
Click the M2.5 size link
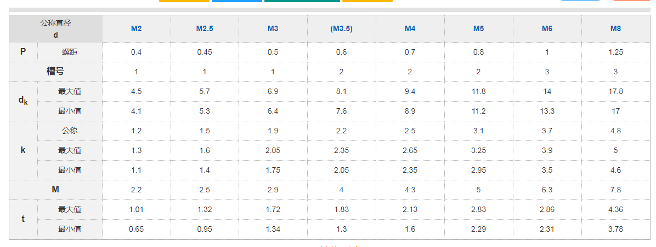point(205,28)
